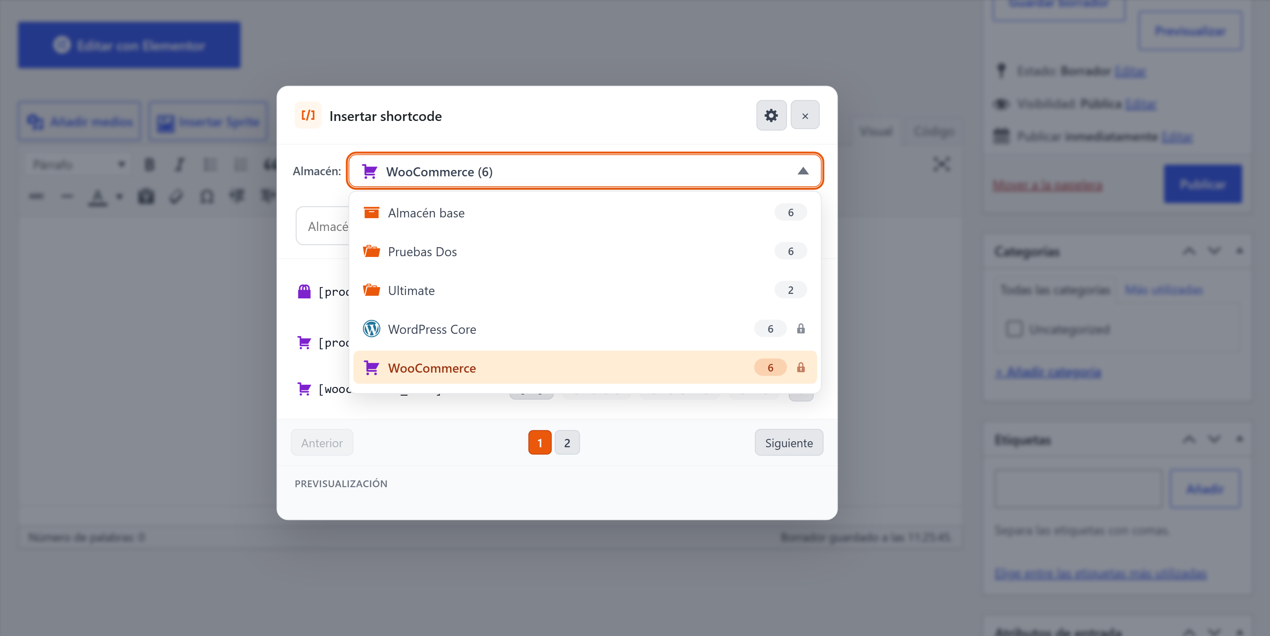Click Añadir medios button
Screen dimensions: 1270x636
[x=80, y=122]
